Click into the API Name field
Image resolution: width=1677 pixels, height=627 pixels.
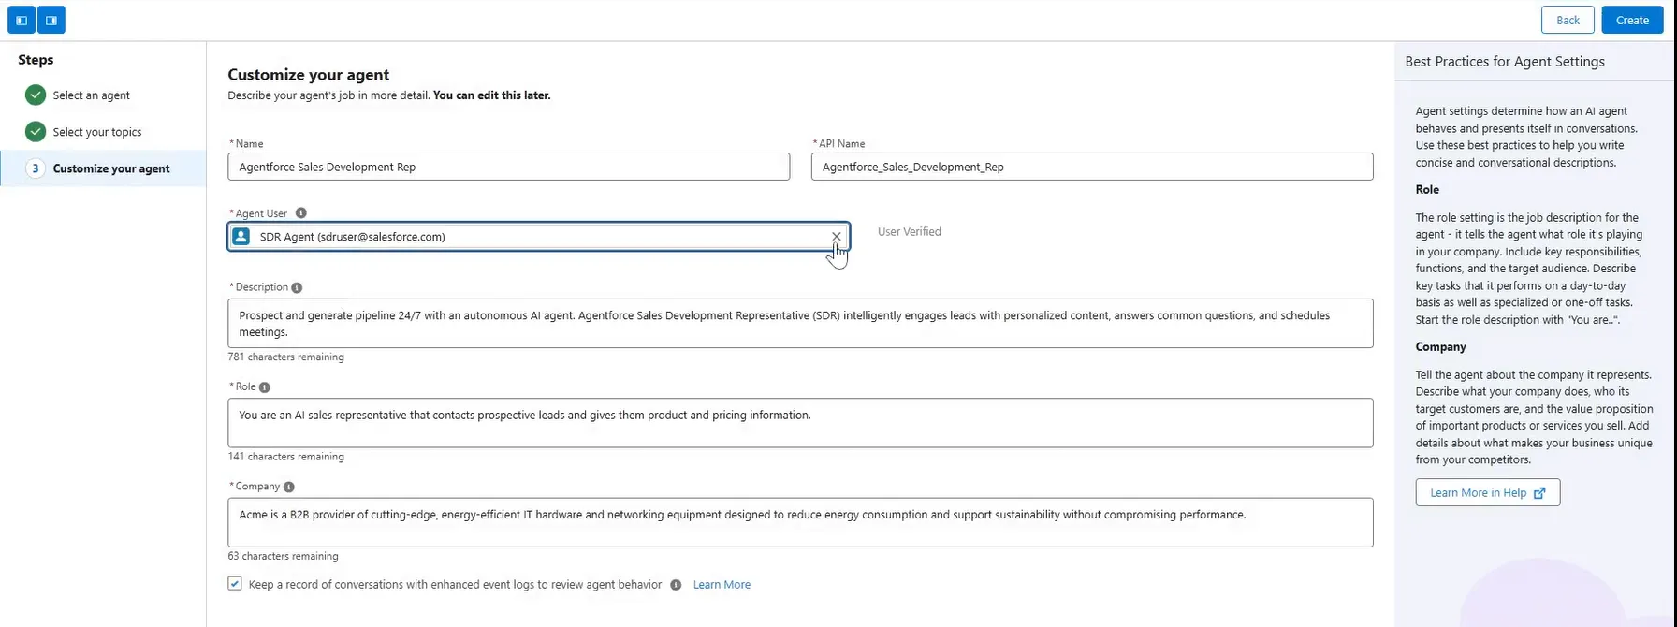pyautogui.click(x=1091, y=167)
